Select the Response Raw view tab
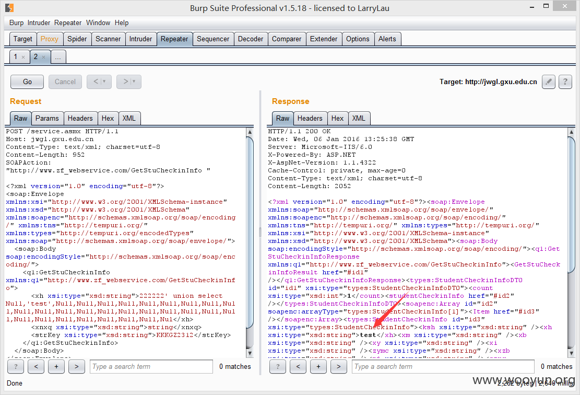 click(x=282, y=119)
